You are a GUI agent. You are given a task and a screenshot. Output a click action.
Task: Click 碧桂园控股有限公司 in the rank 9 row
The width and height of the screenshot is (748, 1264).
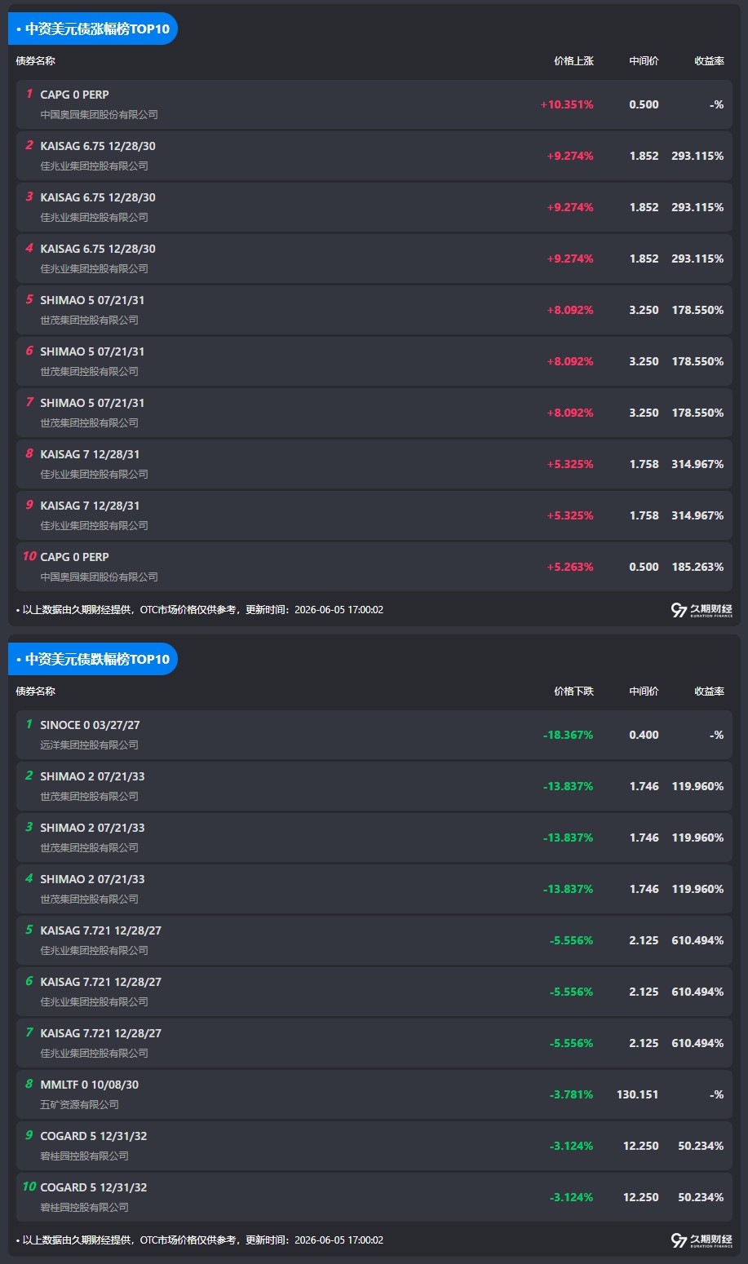point(85,1156)
